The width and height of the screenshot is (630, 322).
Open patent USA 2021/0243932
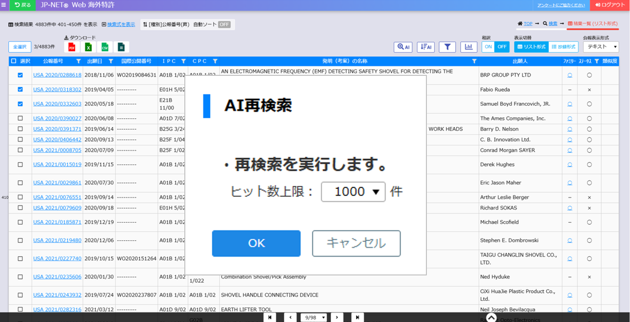point(57,295)
